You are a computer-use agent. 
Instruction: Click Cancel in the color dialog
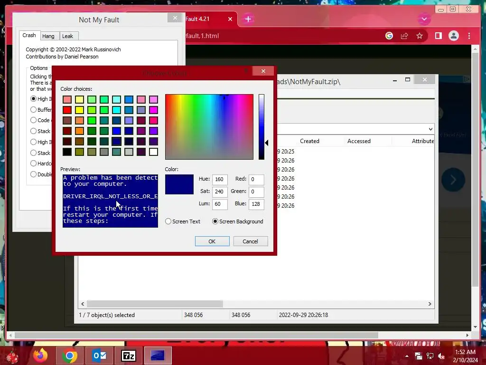pos(250,241)
